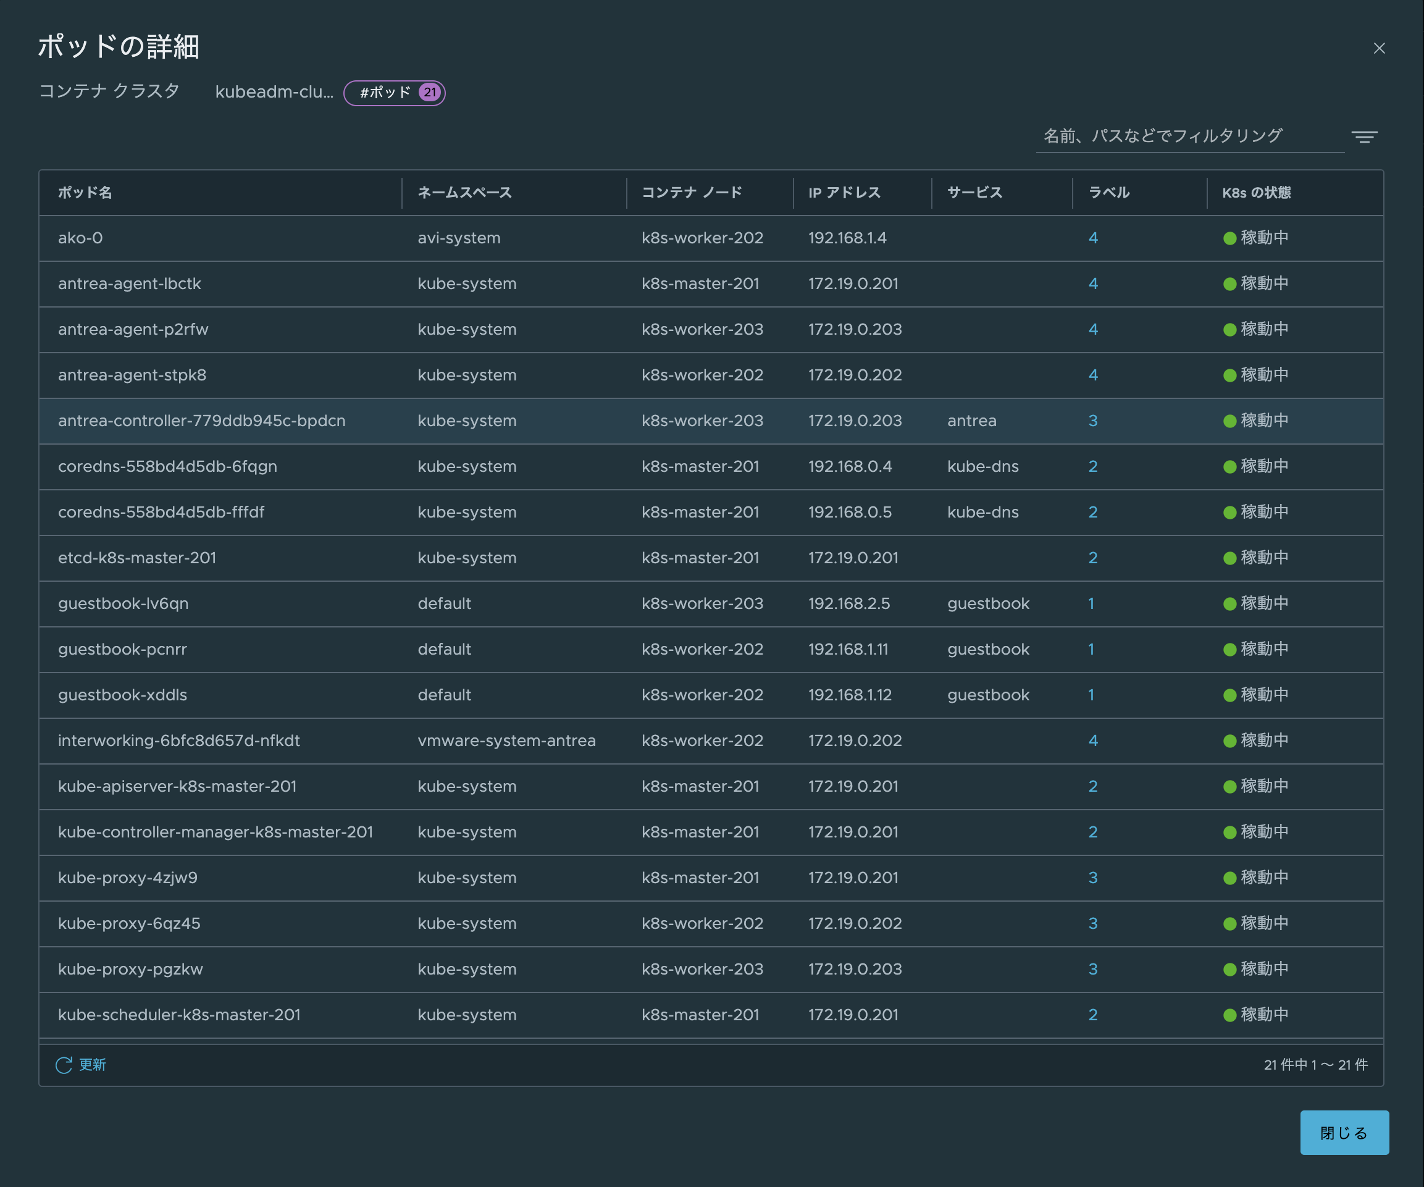Open label count for antrea-controller pod
Screen dimensions: 1424x1187
coord(1092,421)
